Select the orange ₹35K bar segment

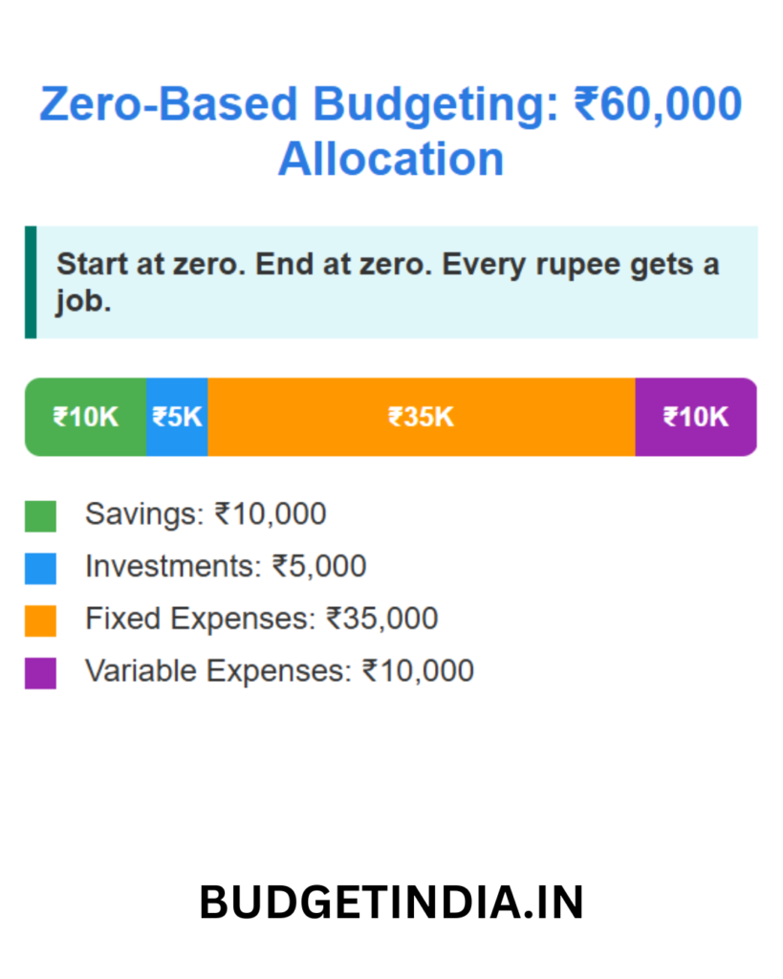pyautogui.click(x=422, y=417)
